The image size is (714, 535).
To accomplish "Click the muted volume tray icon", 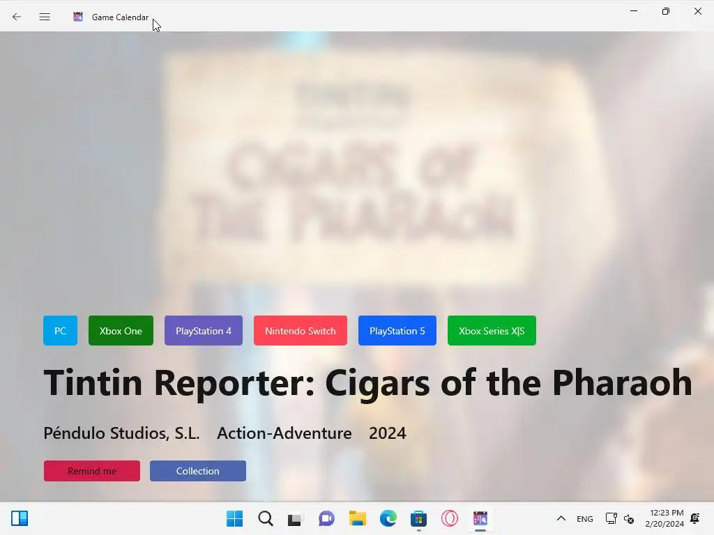I will [x=629, y=518].
